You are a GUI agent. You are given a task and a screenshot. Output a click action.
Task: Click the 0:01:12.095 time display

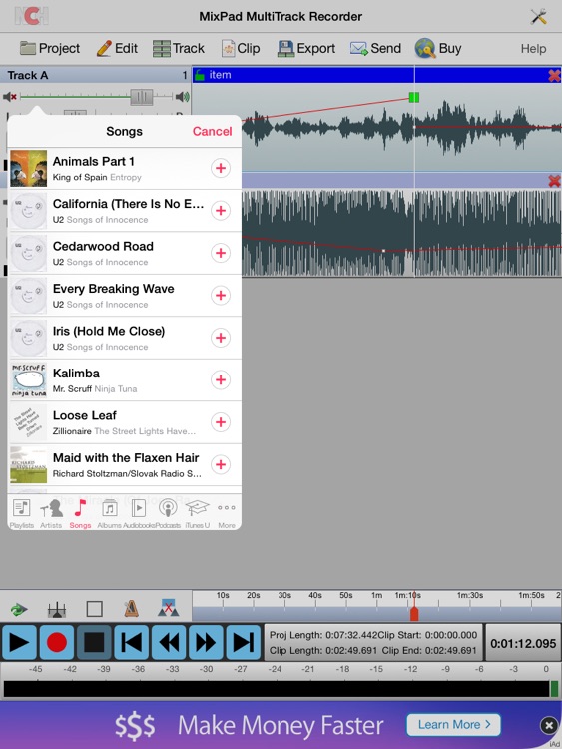523,643
